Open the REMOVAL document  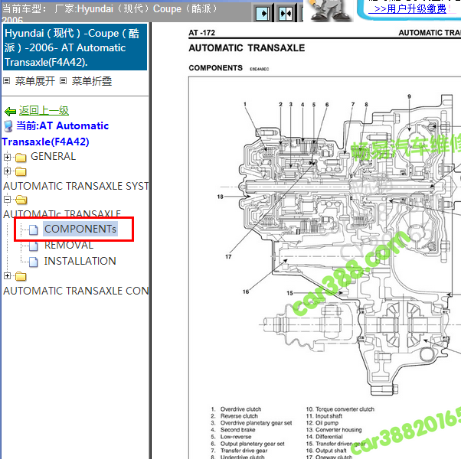tap(69, 246)
